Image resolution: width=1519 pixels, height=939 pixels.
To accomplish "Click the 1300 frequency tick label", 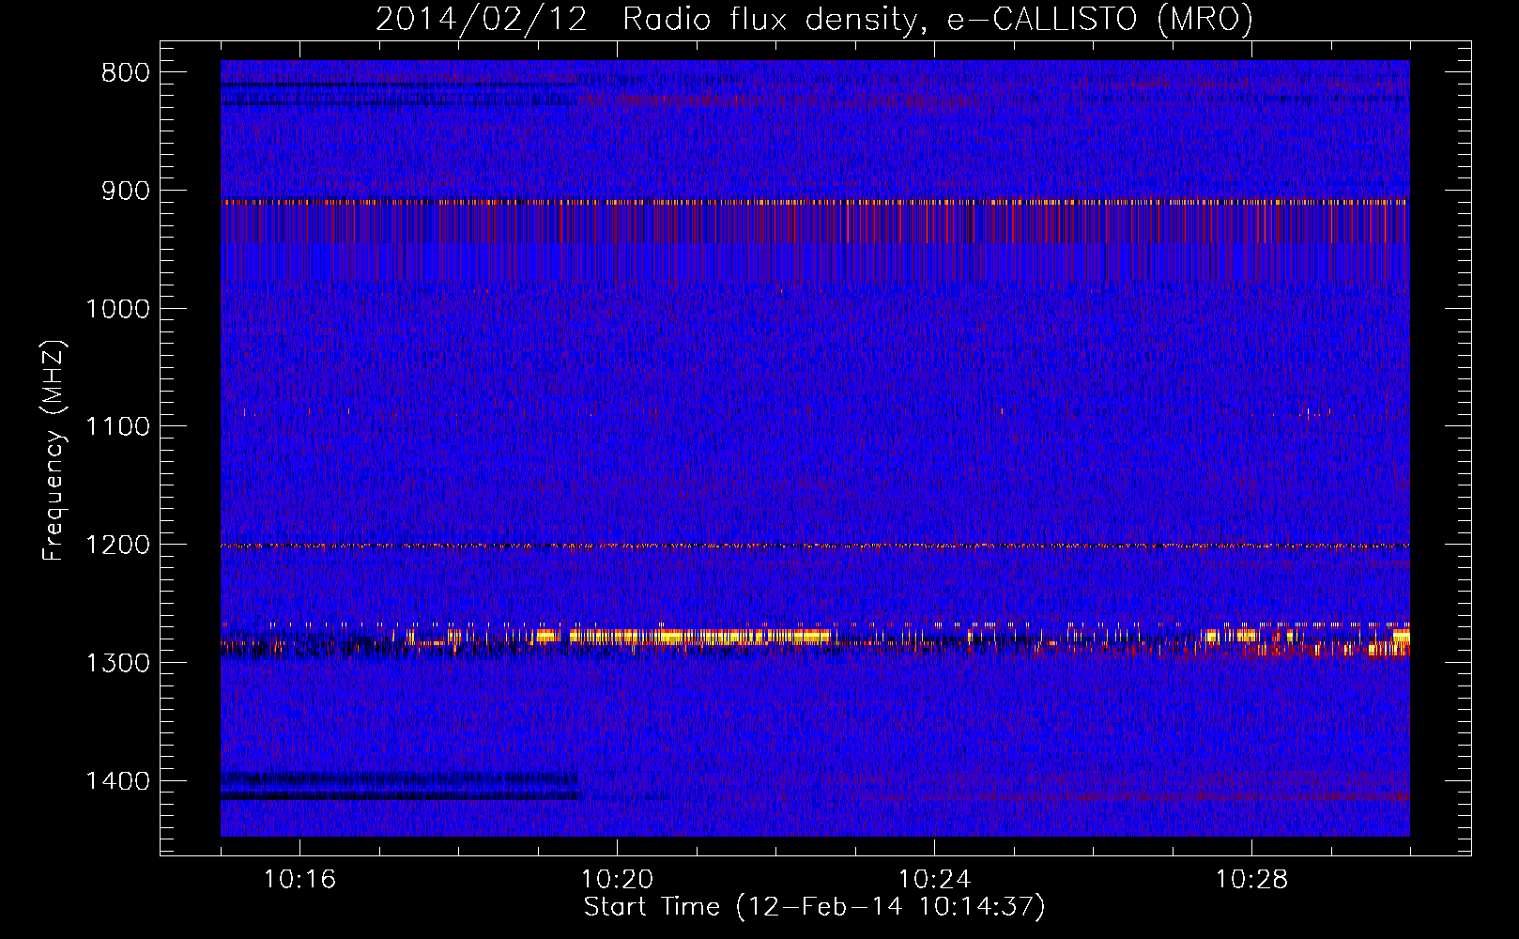I will (117, 663).
